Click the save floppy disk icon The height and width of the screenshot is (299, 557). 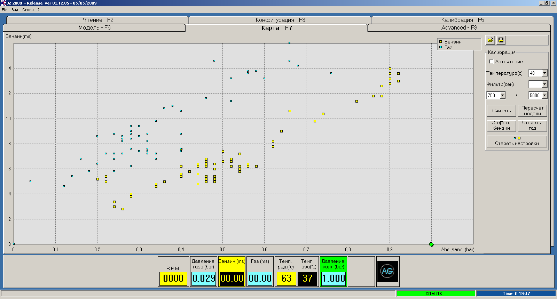click(x=501, y=40)
